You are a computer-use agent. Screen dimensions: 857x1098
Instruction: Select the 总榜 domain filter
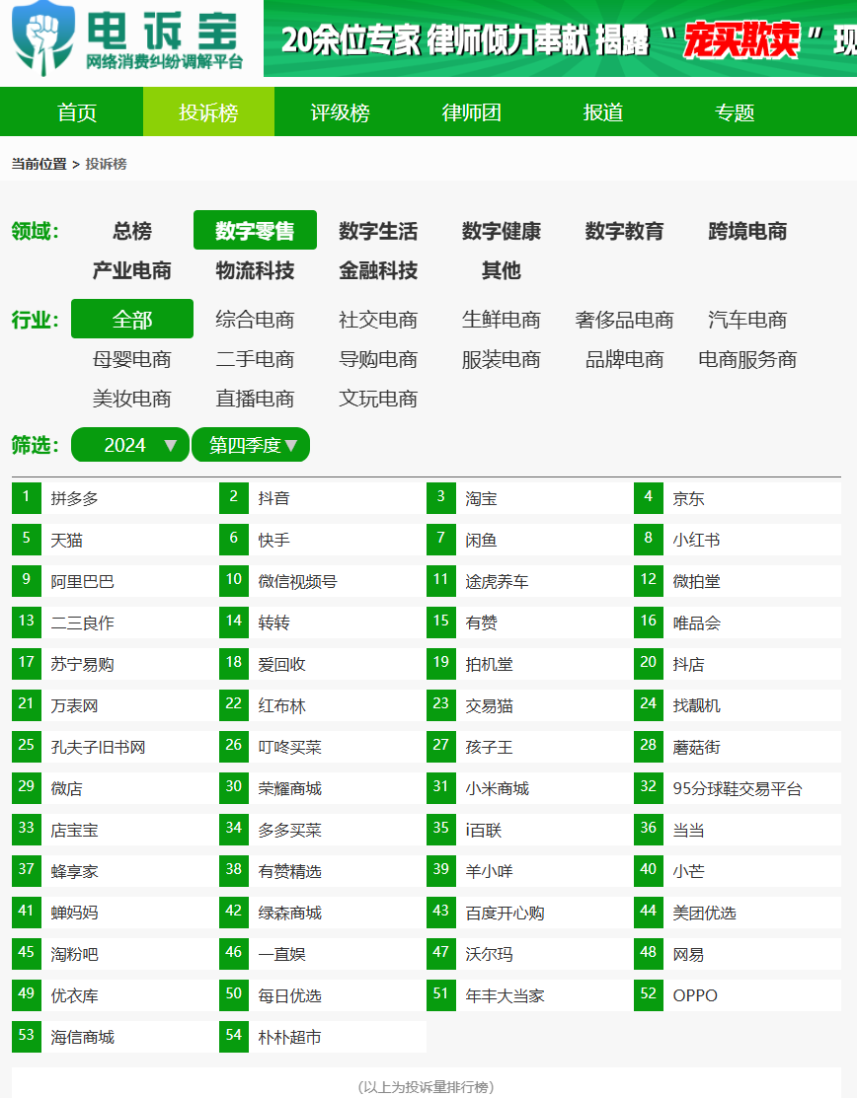click(131, 231)
